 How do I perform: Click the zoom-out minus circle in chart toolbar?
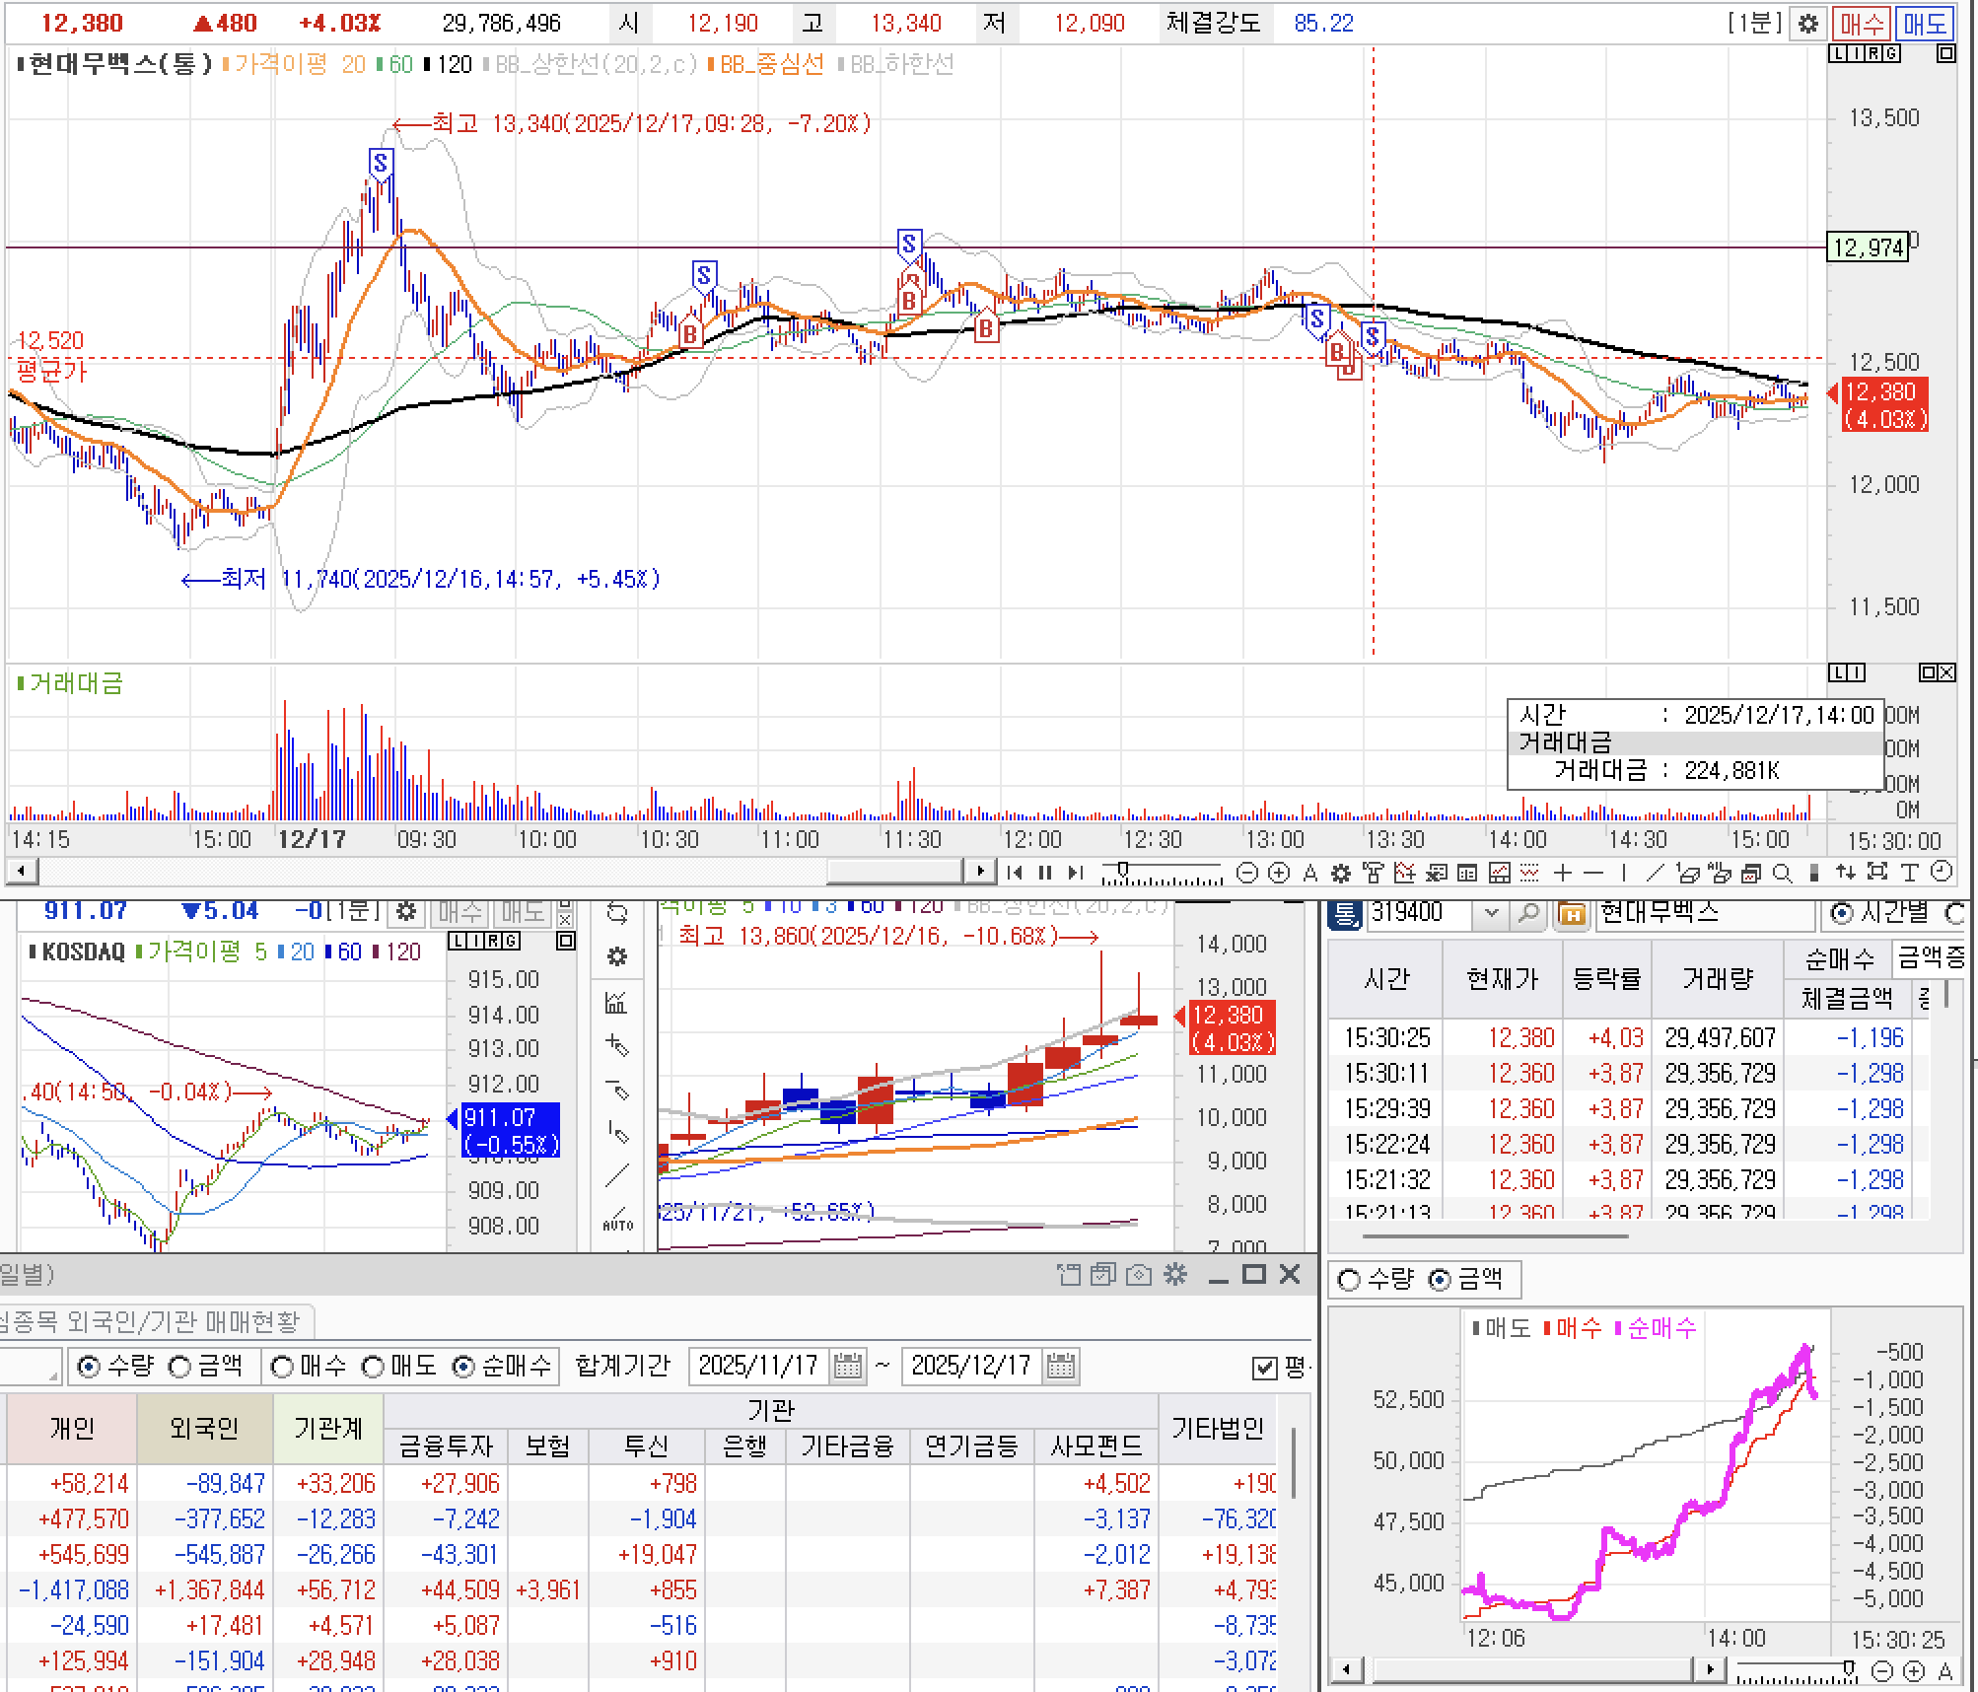[1247, 873]
